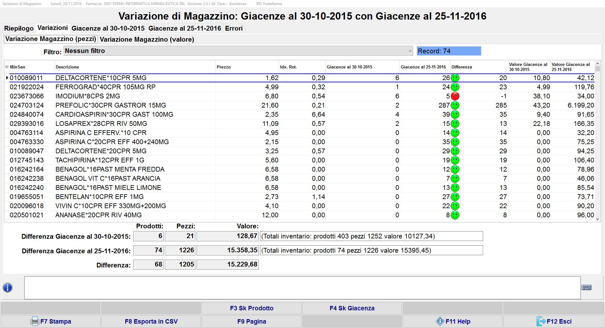Click the blue info icon
This screenshot has height=328, width=605.
(8, 288)
